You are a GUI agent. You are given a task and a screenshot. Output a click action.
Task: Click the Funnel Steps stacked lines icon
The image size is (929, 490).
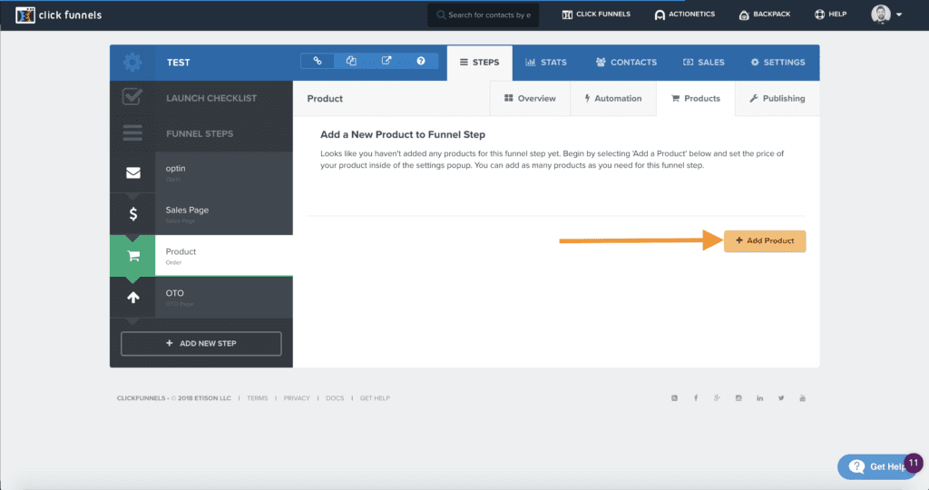(x=132, y=133)
